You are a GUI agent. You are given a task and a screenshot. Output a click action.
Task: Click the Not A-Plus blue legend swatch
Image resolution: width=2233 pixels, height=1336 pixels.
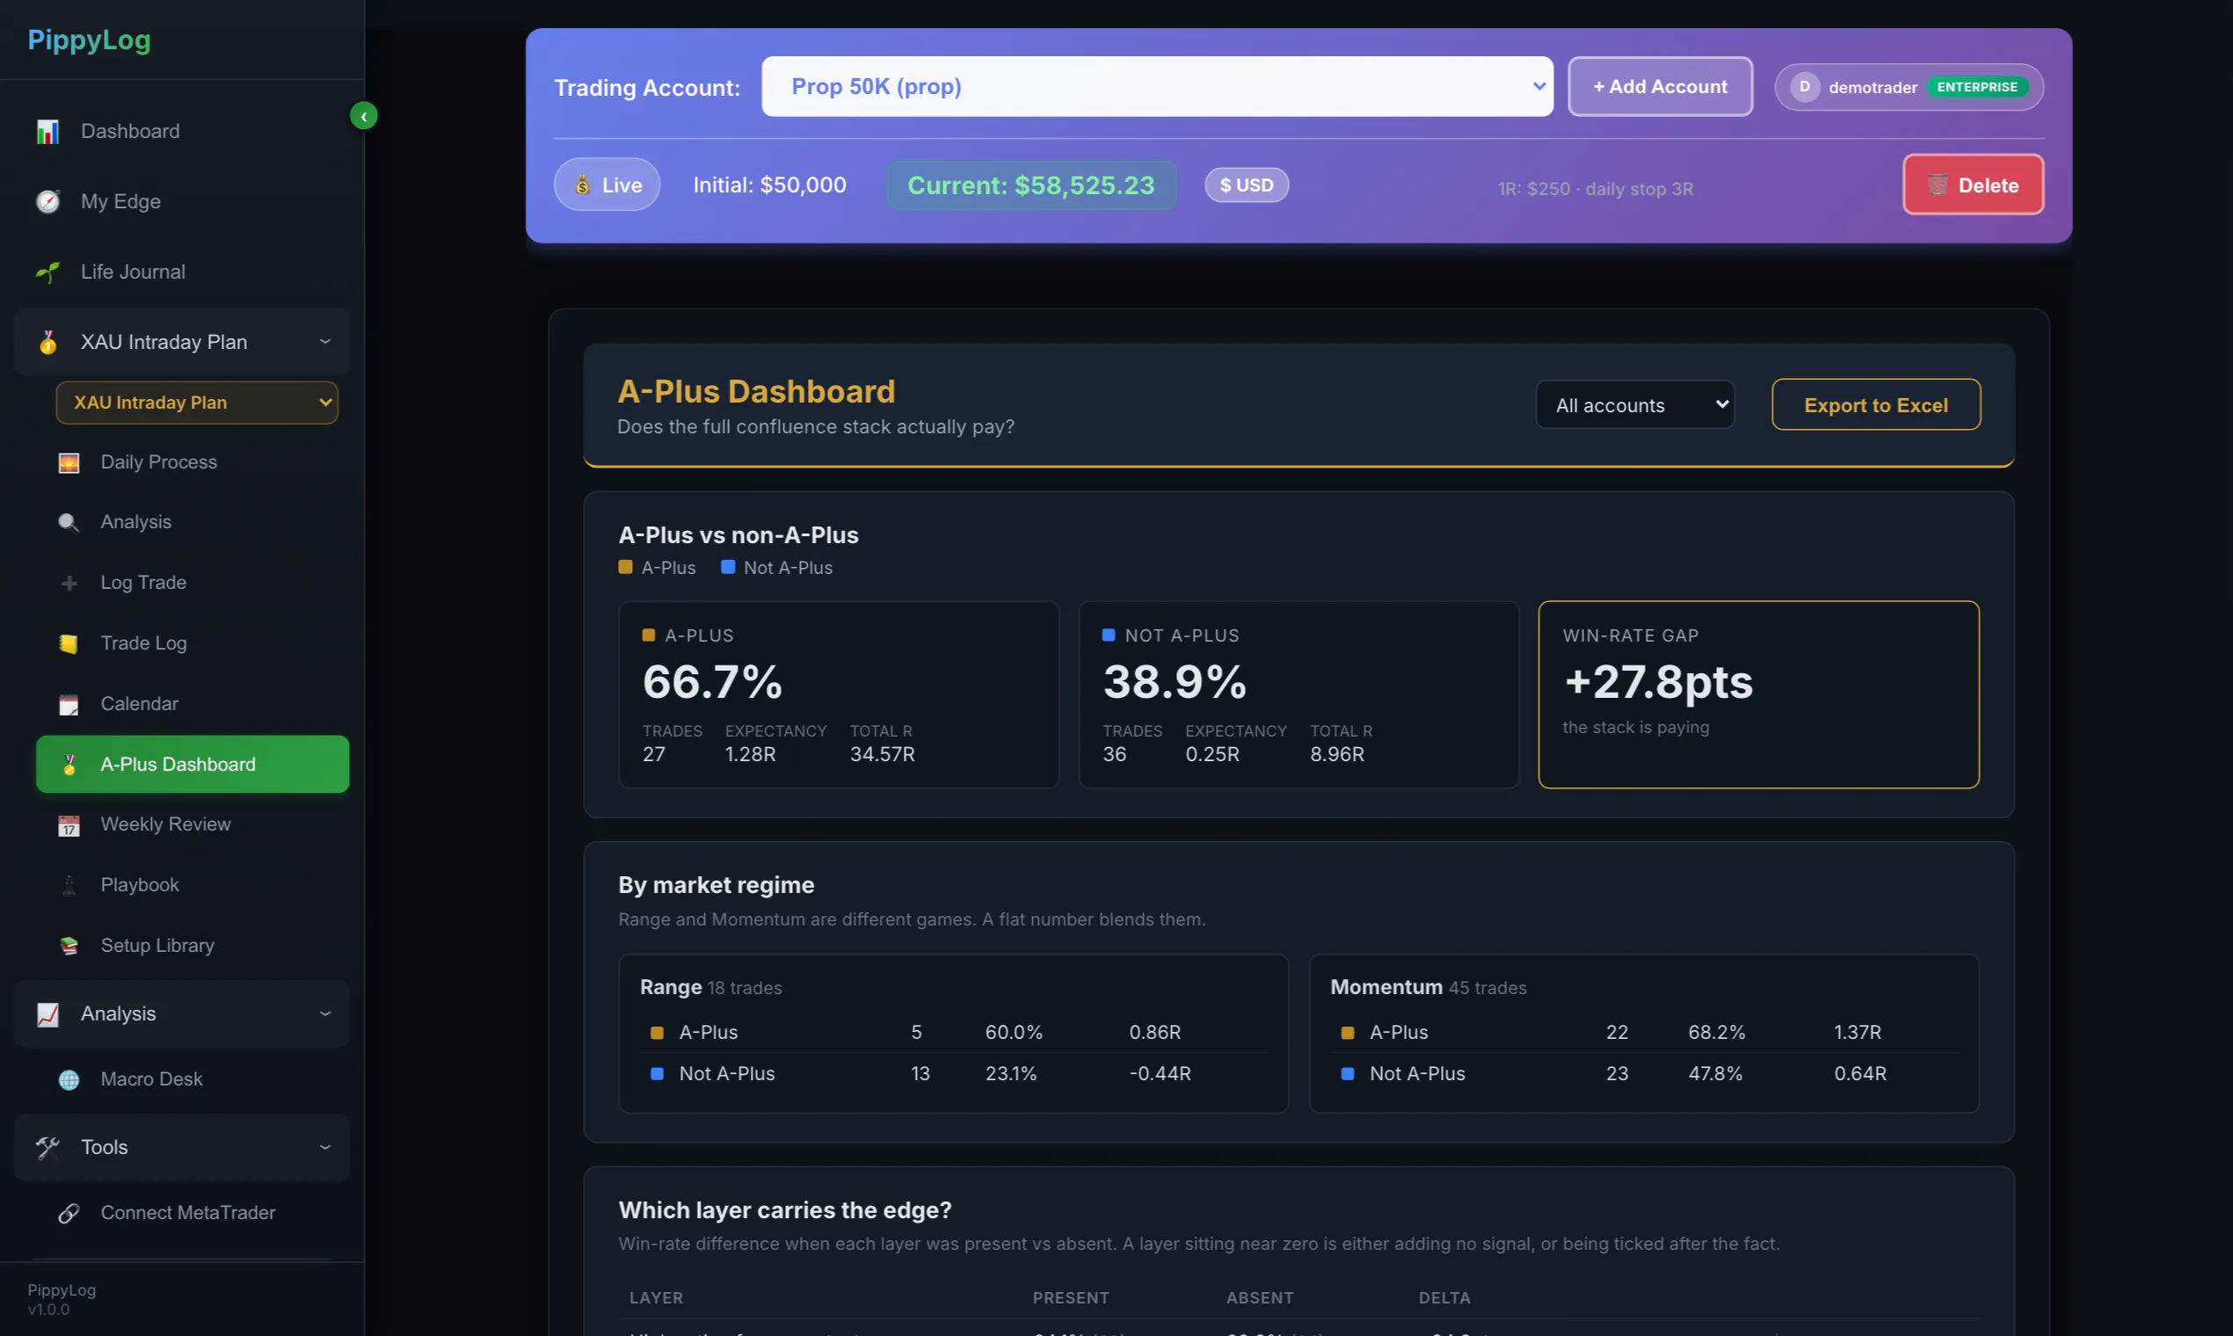tap(729, 567)
